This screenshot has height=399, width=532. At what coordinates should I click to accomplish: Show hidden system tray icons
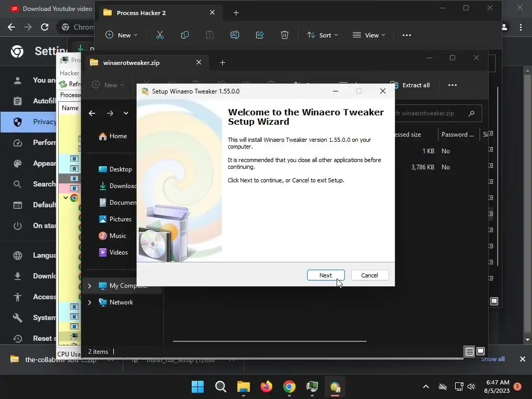(426, 387)
